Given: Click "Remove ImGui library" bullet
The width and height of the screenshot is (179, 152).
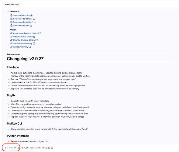Looking at the screenshot, I should tap(50, 76).
